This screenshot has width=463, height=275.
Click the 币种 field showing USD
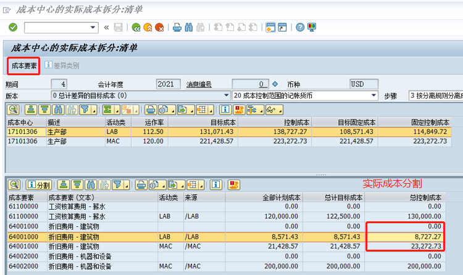364,84
